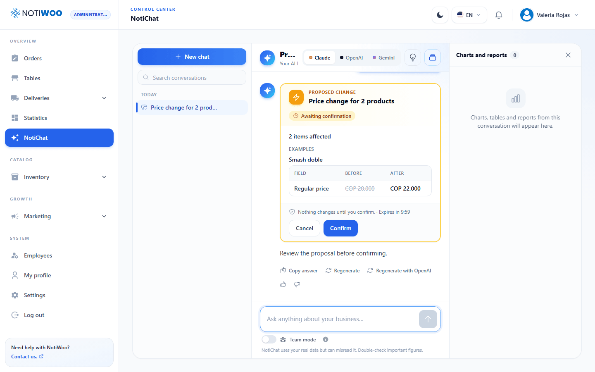Switch to the OpenAI model
Image resolution: width=595 pixels, height=372 pixels.
point(351,57)
